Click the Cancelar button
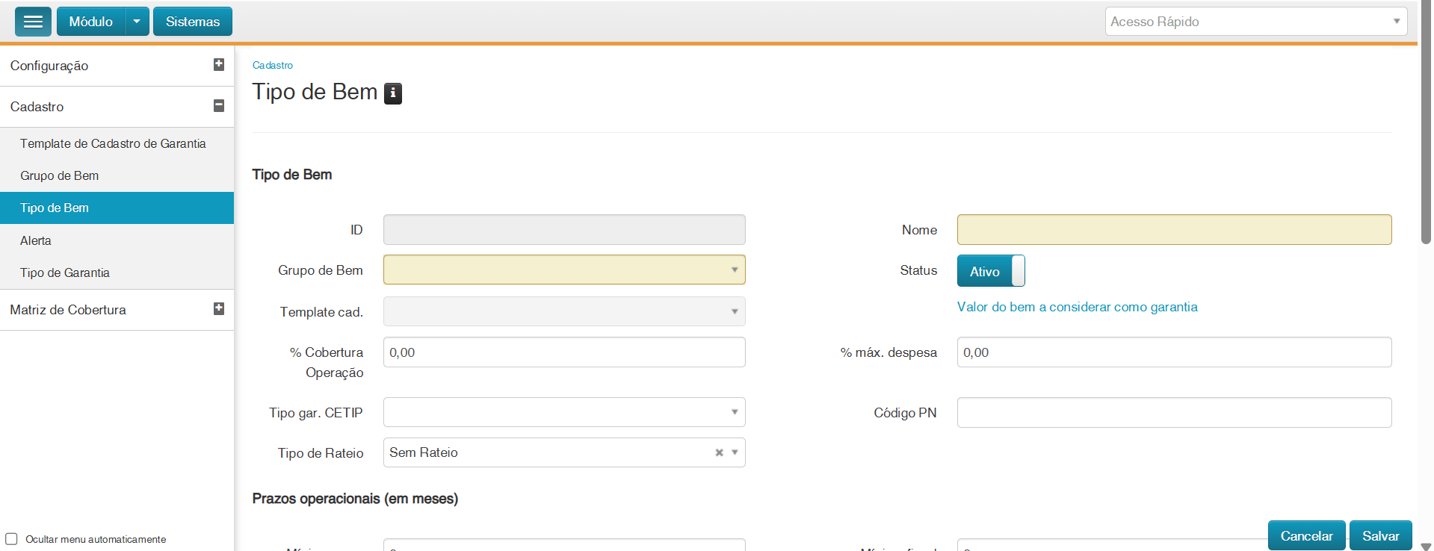The image size is (1434, 551). tap(1306, 536)
